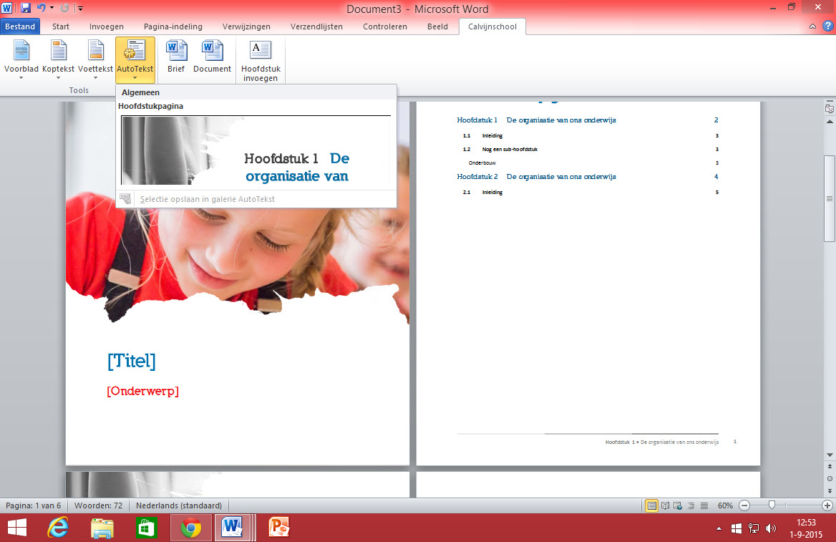Create a new Brief from template
Image resolution: width=836 pixels, height=542 pixels.
click(x=176, y=57)
